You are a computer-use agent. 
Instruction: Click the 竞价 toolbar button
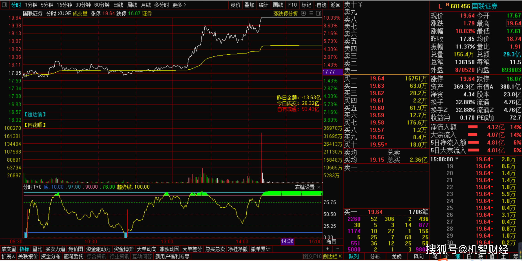point(235,5)
